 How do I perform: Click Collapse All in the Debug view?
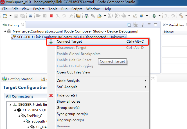point(129,25)
